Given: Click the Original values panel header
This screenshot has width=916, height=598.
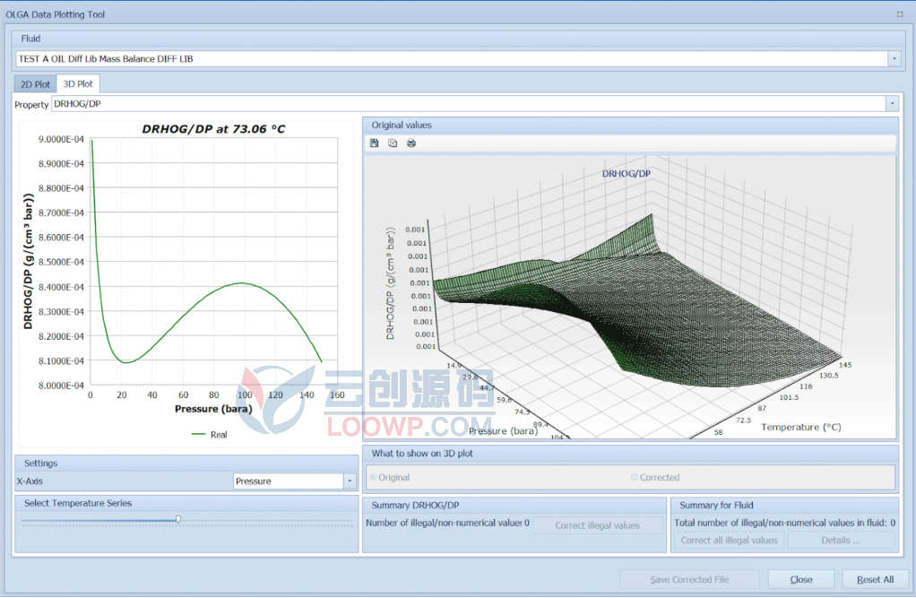Looking at the screenshot, I should 631,126.
